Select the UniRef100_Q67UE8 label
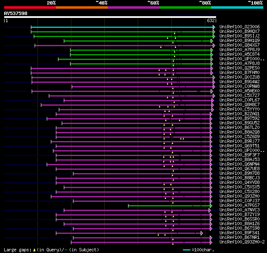 pyautogui.click(x=239, y=169)
